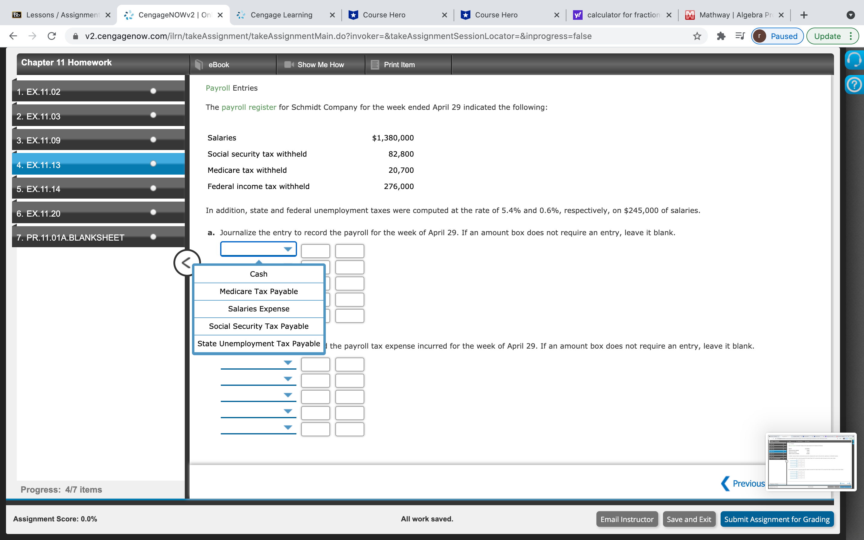Reload the page
This screenshot has height=540, width=864.
(x=52, y=36)
